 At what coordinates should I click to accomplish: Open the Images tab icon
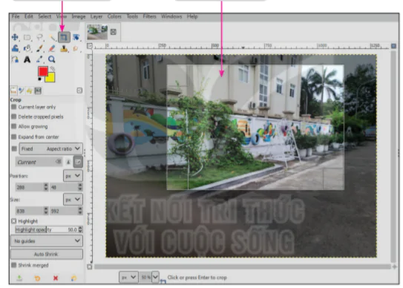point(38,91)
